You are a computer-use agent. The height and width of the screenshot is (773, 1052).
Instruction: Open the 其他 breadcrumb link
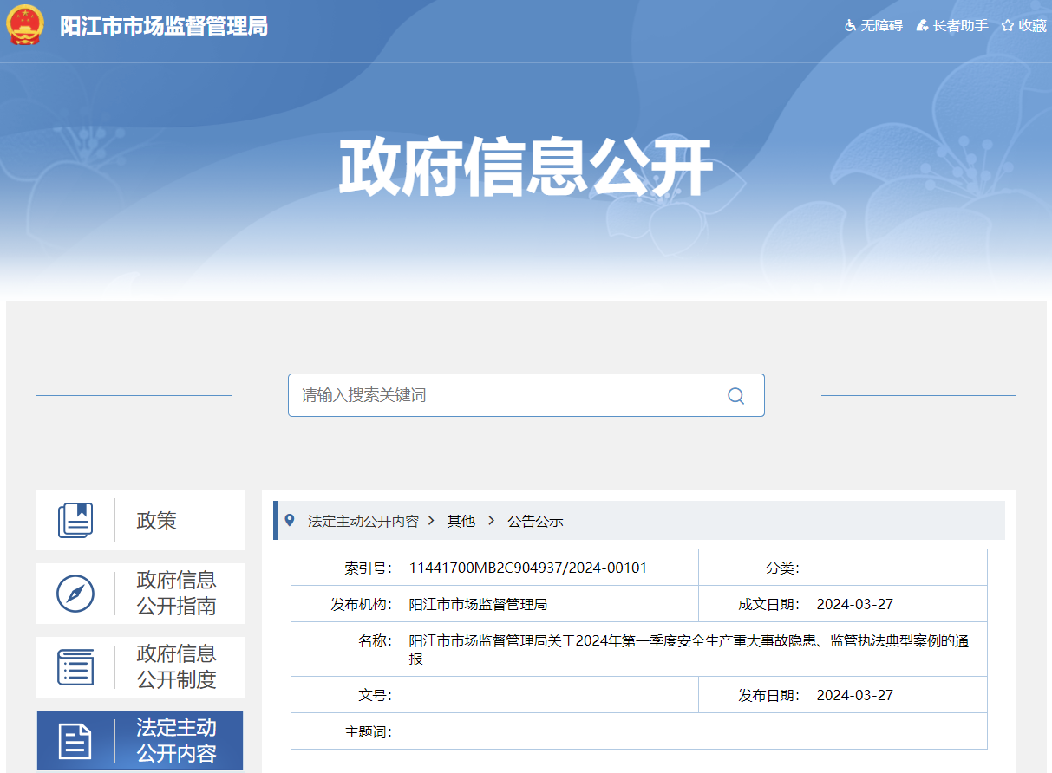coord(461,521)
